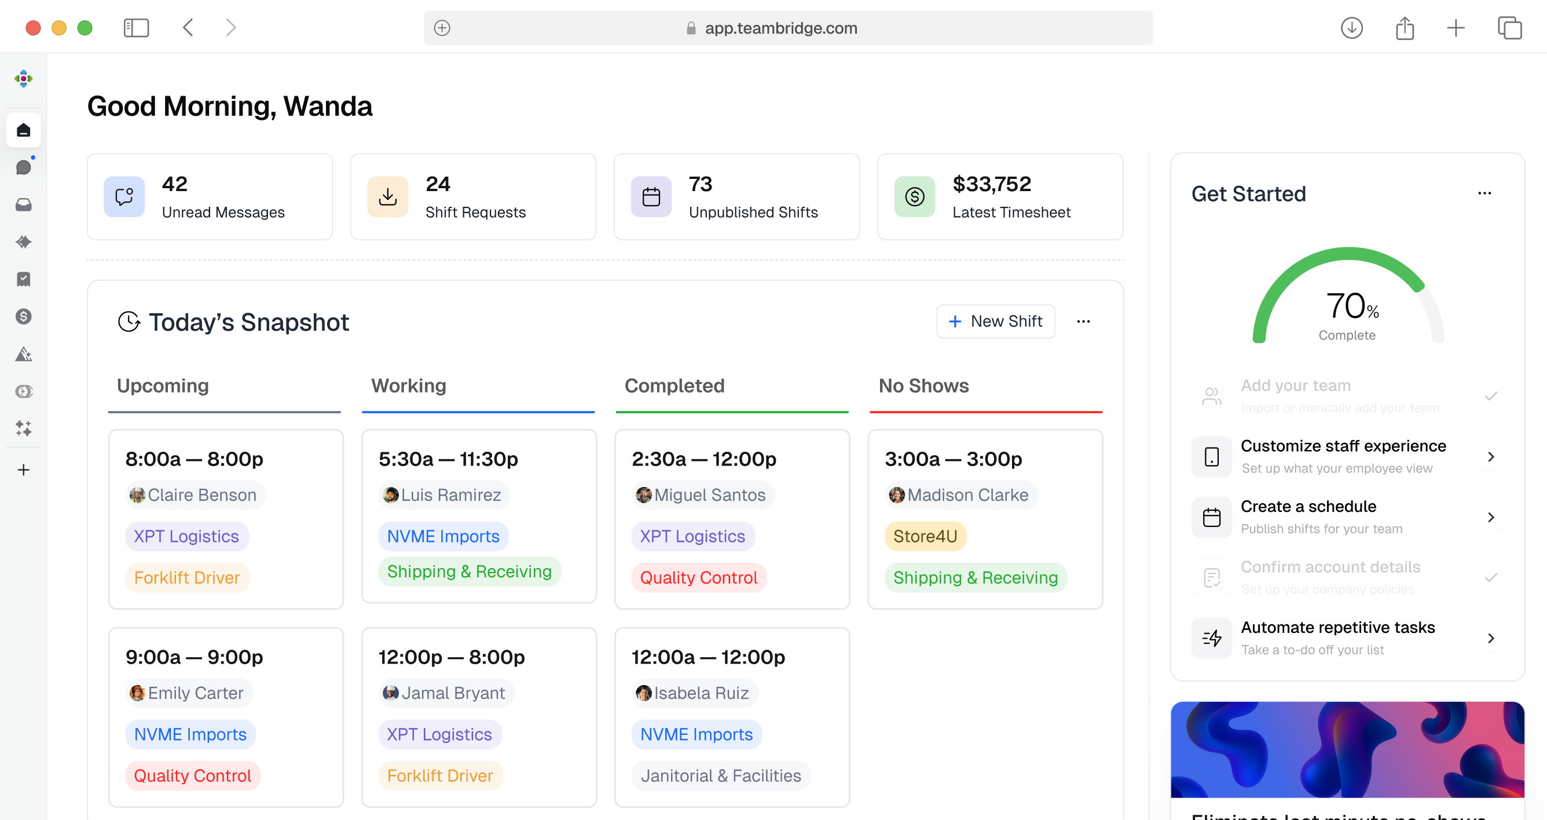Open the Unread Messages card

point(210,197)
